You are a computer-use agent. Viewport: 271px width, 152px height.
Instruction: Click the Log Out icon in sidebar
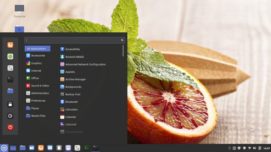point(10,116)
